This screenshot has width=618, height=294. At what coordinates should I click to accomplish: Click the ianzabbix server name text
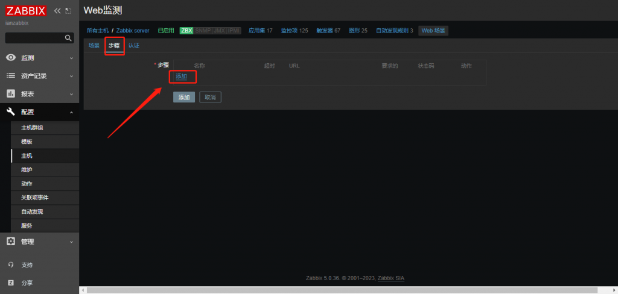(17, 23)
